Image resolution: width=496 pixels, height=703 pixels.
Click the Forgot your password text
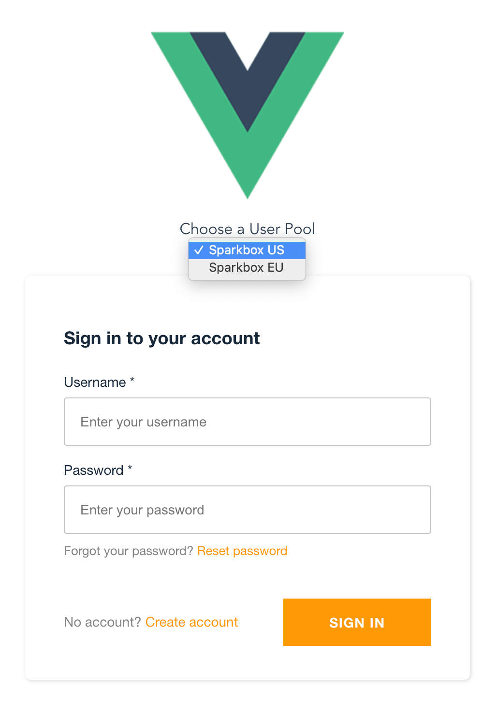(127, 551)
